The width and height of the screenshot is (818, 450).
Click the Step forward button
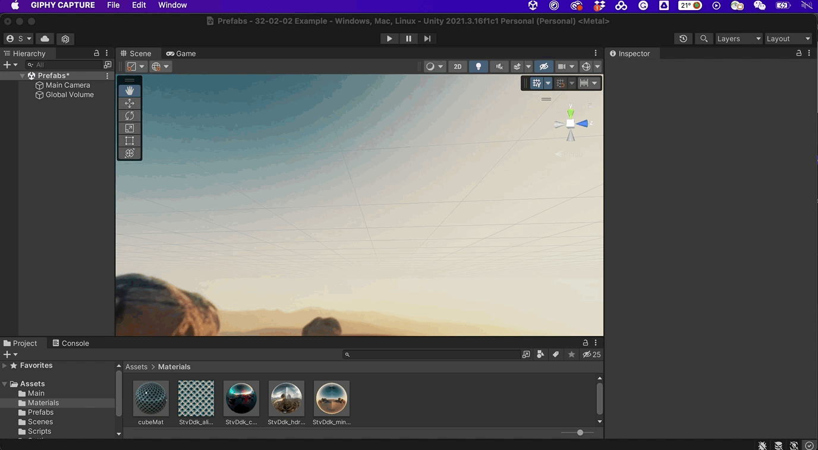(427, 39)
